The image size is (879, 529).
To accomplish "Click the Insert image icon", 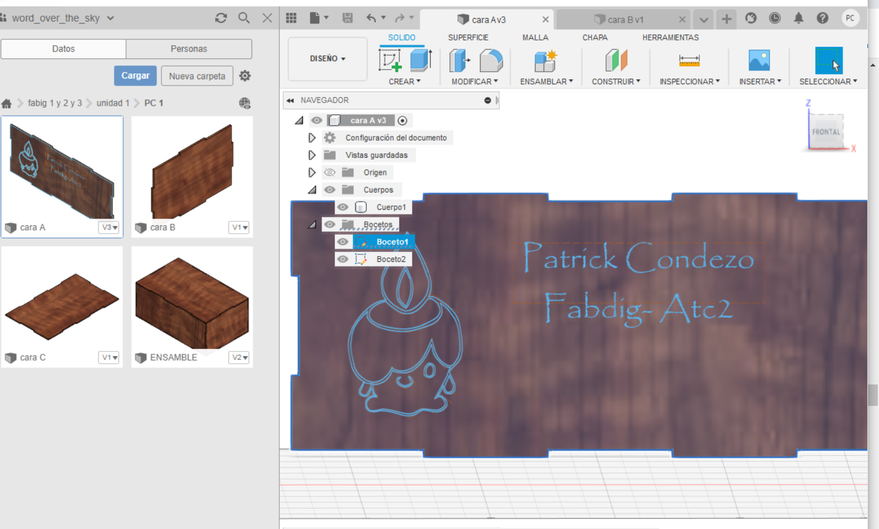I will click(x=759, y=60).
